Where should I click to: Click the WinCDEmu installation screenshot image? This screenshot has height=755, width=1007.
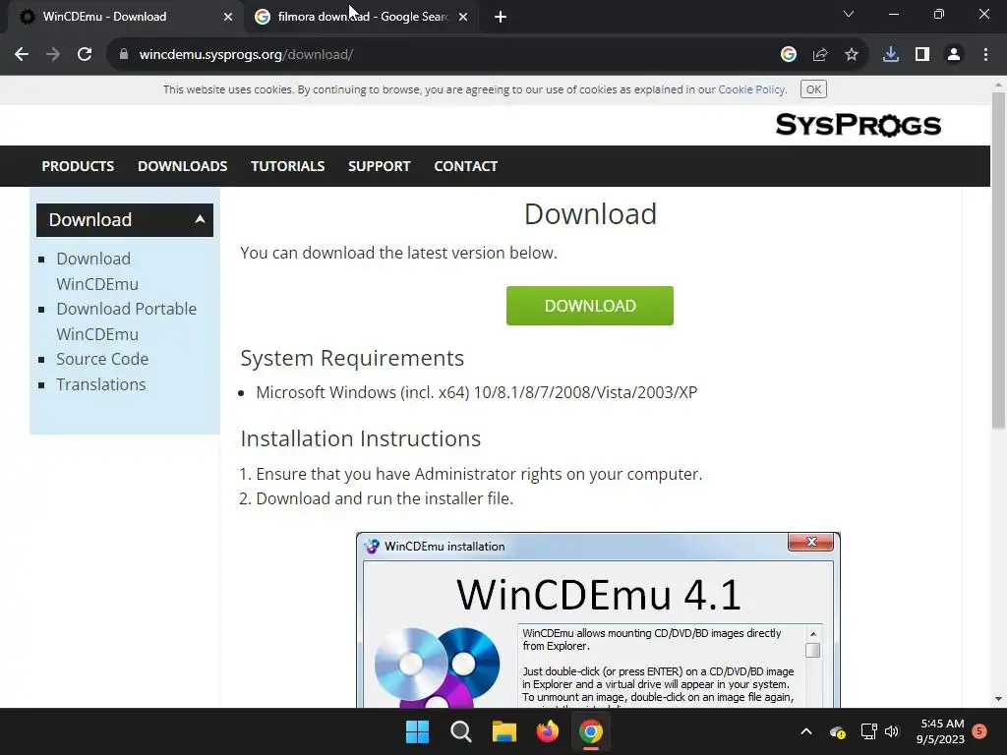click(598, 619)
